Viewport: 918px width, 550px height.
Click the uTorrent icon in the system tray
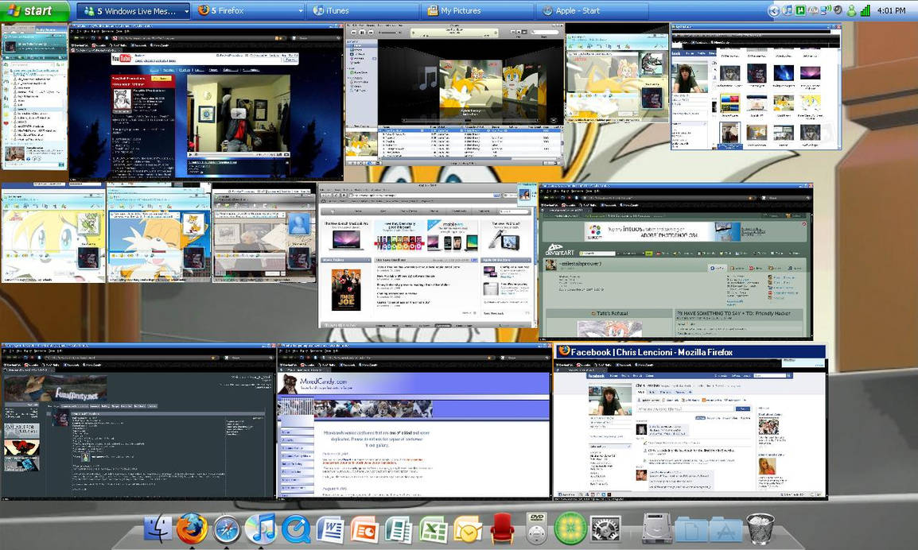tap(799, 10)
